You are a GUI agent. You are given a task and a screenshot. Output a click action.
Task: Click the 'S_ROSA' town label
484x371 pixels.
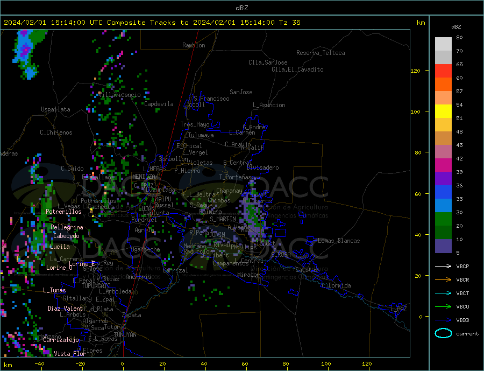click(281, 255)
